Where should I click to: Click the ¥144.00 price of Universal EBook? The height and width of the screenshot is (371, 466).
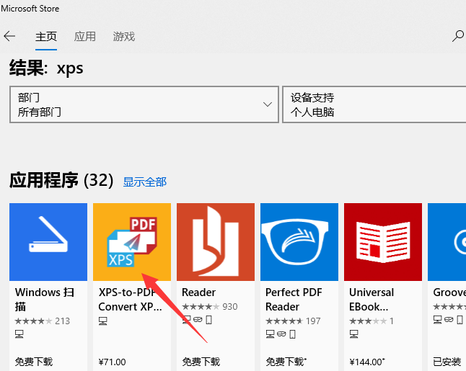point(367,362)
